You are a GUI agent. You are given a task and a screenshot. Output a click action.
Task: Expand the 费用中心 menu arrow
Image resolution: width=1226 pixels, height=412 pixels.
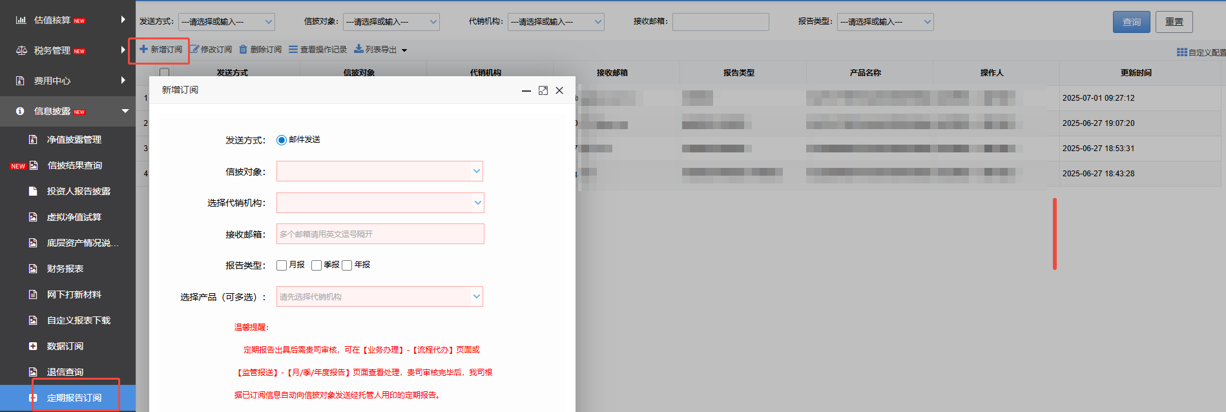click(x=123, y=80)
